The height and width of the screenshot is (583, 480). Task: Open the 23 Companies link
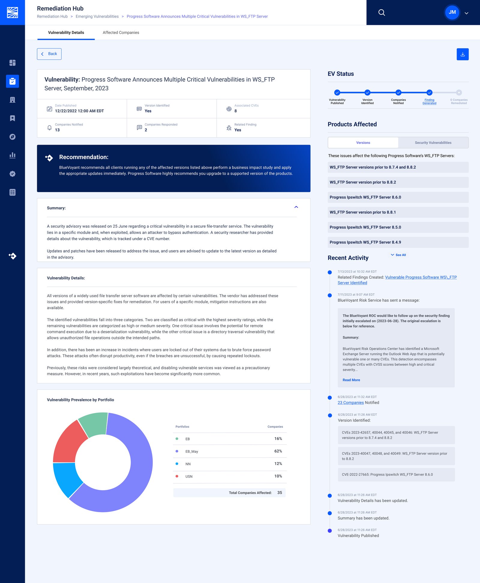tap(351, 403)
